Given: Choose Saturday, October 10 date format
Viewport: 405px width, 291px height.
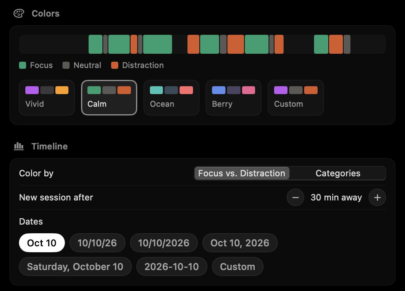Looking at the screenshot, I should tap(75, 267).
